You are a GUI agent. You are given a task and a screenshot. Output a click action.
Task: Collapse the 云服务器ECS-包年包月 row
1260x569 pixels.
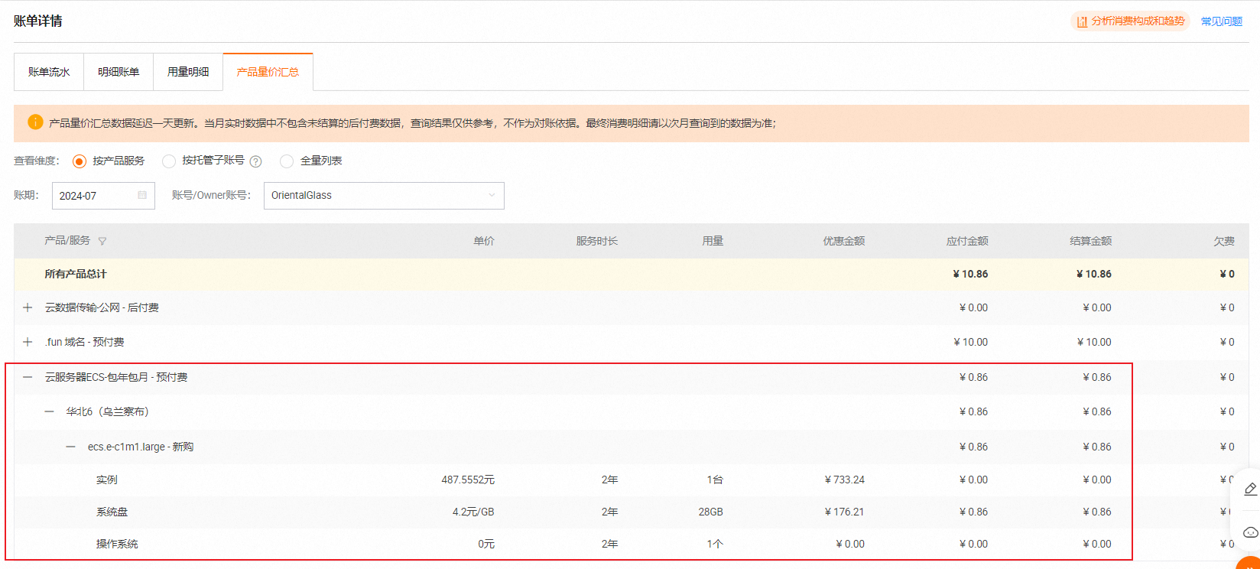[28, 377]
